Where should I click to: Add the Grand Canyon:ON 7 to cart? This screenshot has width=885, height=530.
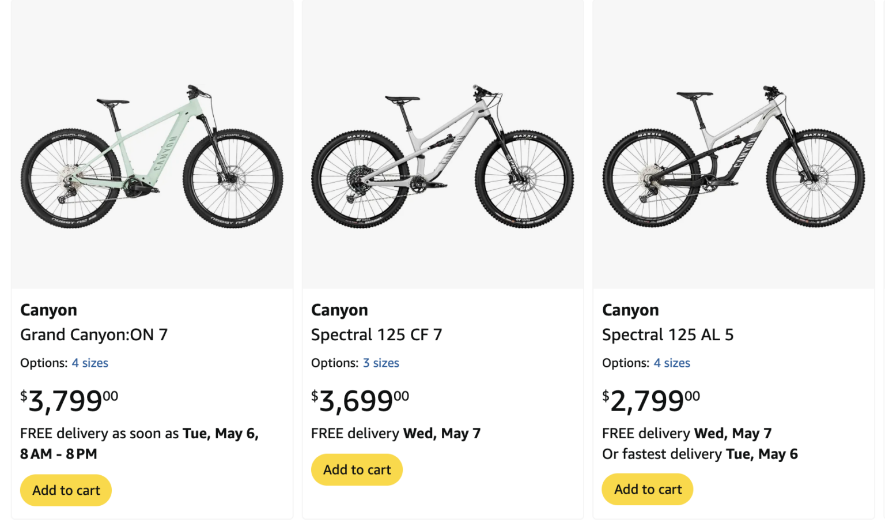(x=65, y=490)
